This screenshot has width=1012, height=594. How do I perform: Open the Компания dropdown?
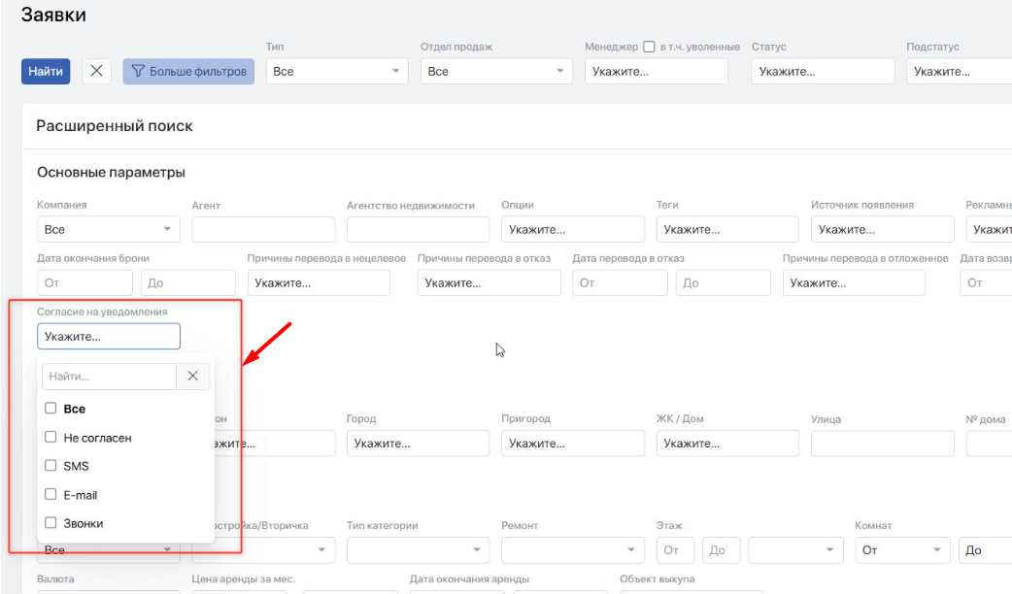coord(108,229)
